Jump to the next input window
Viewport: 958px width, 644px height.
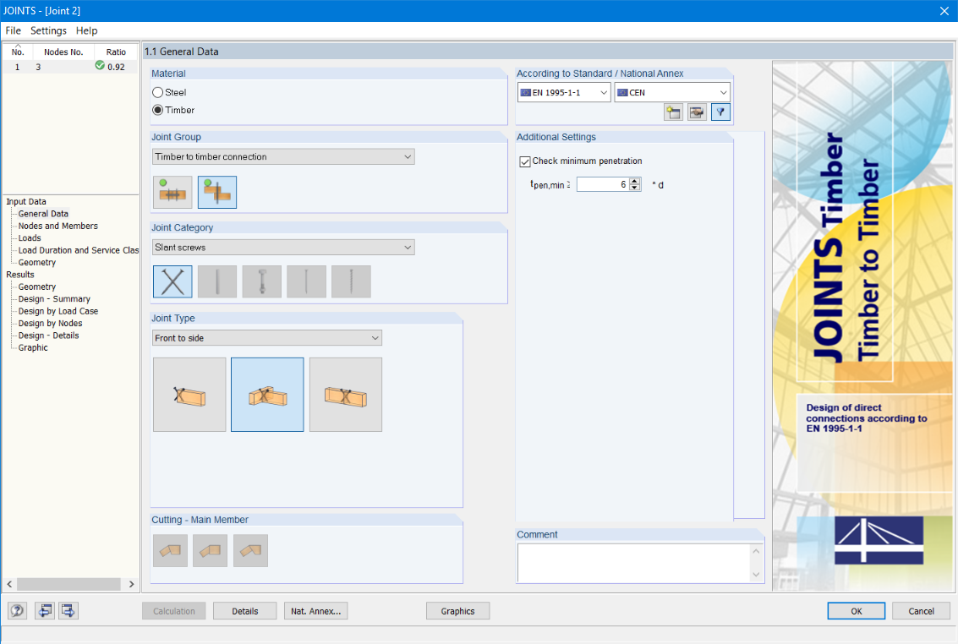pos(68,610)
